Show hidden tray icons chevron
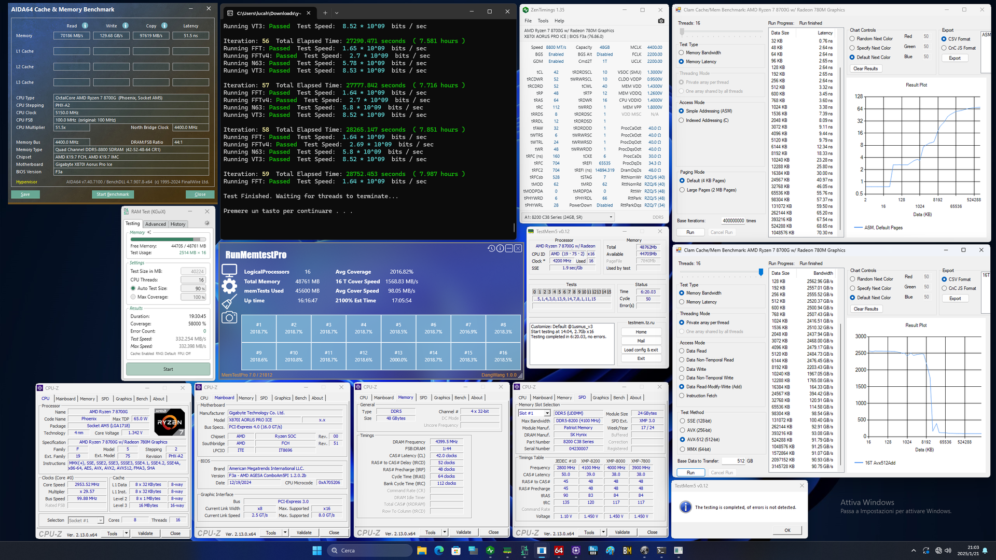Screen dimensions: 996x560 (914, 551)
